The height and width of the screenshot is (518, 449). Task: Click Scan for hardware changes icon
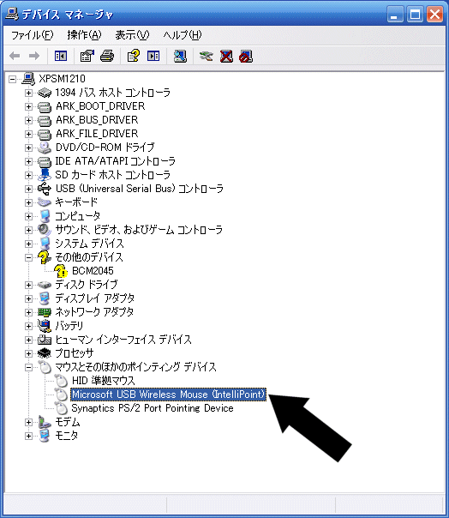tap(180, 56)
